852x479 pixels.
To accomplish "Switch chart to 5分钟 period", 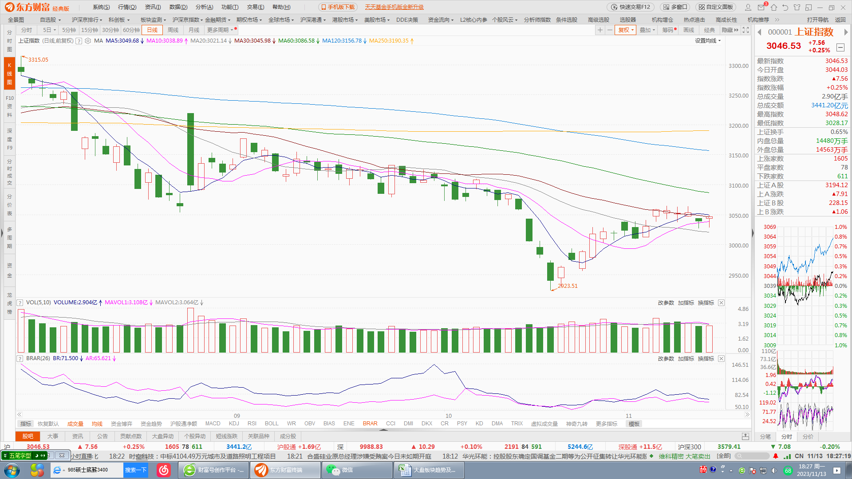I will pyautogui.click(x=69, y=30).
